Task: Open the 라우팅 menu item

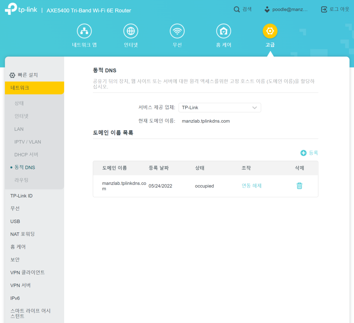Action: 21,180
